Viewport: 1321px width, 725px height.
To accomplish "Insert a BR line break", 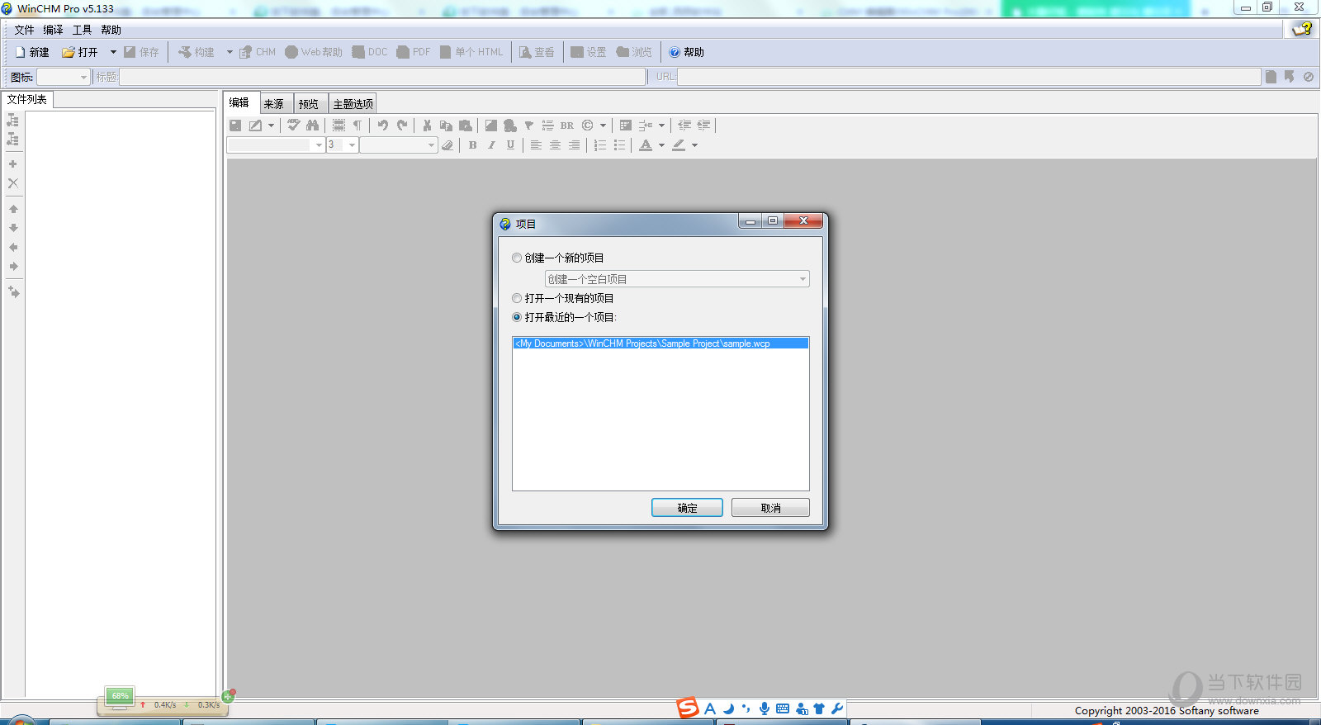I will tap(566, 126).
